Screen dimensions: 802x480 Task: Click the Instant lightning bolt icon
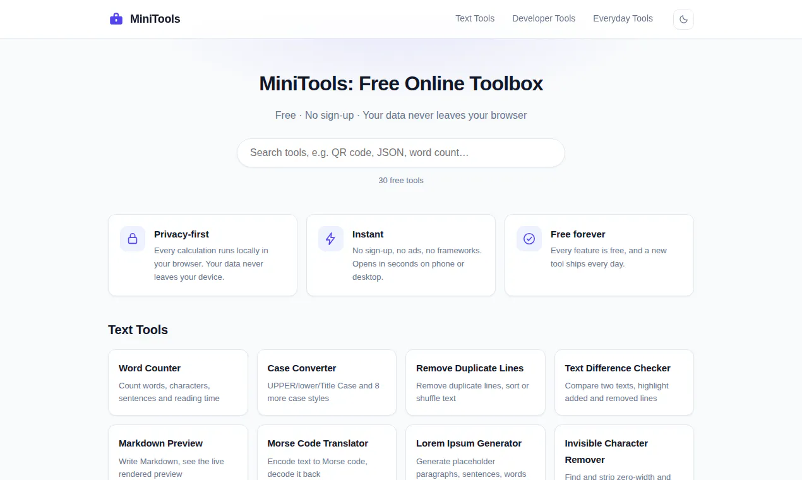tap(331, 239)
